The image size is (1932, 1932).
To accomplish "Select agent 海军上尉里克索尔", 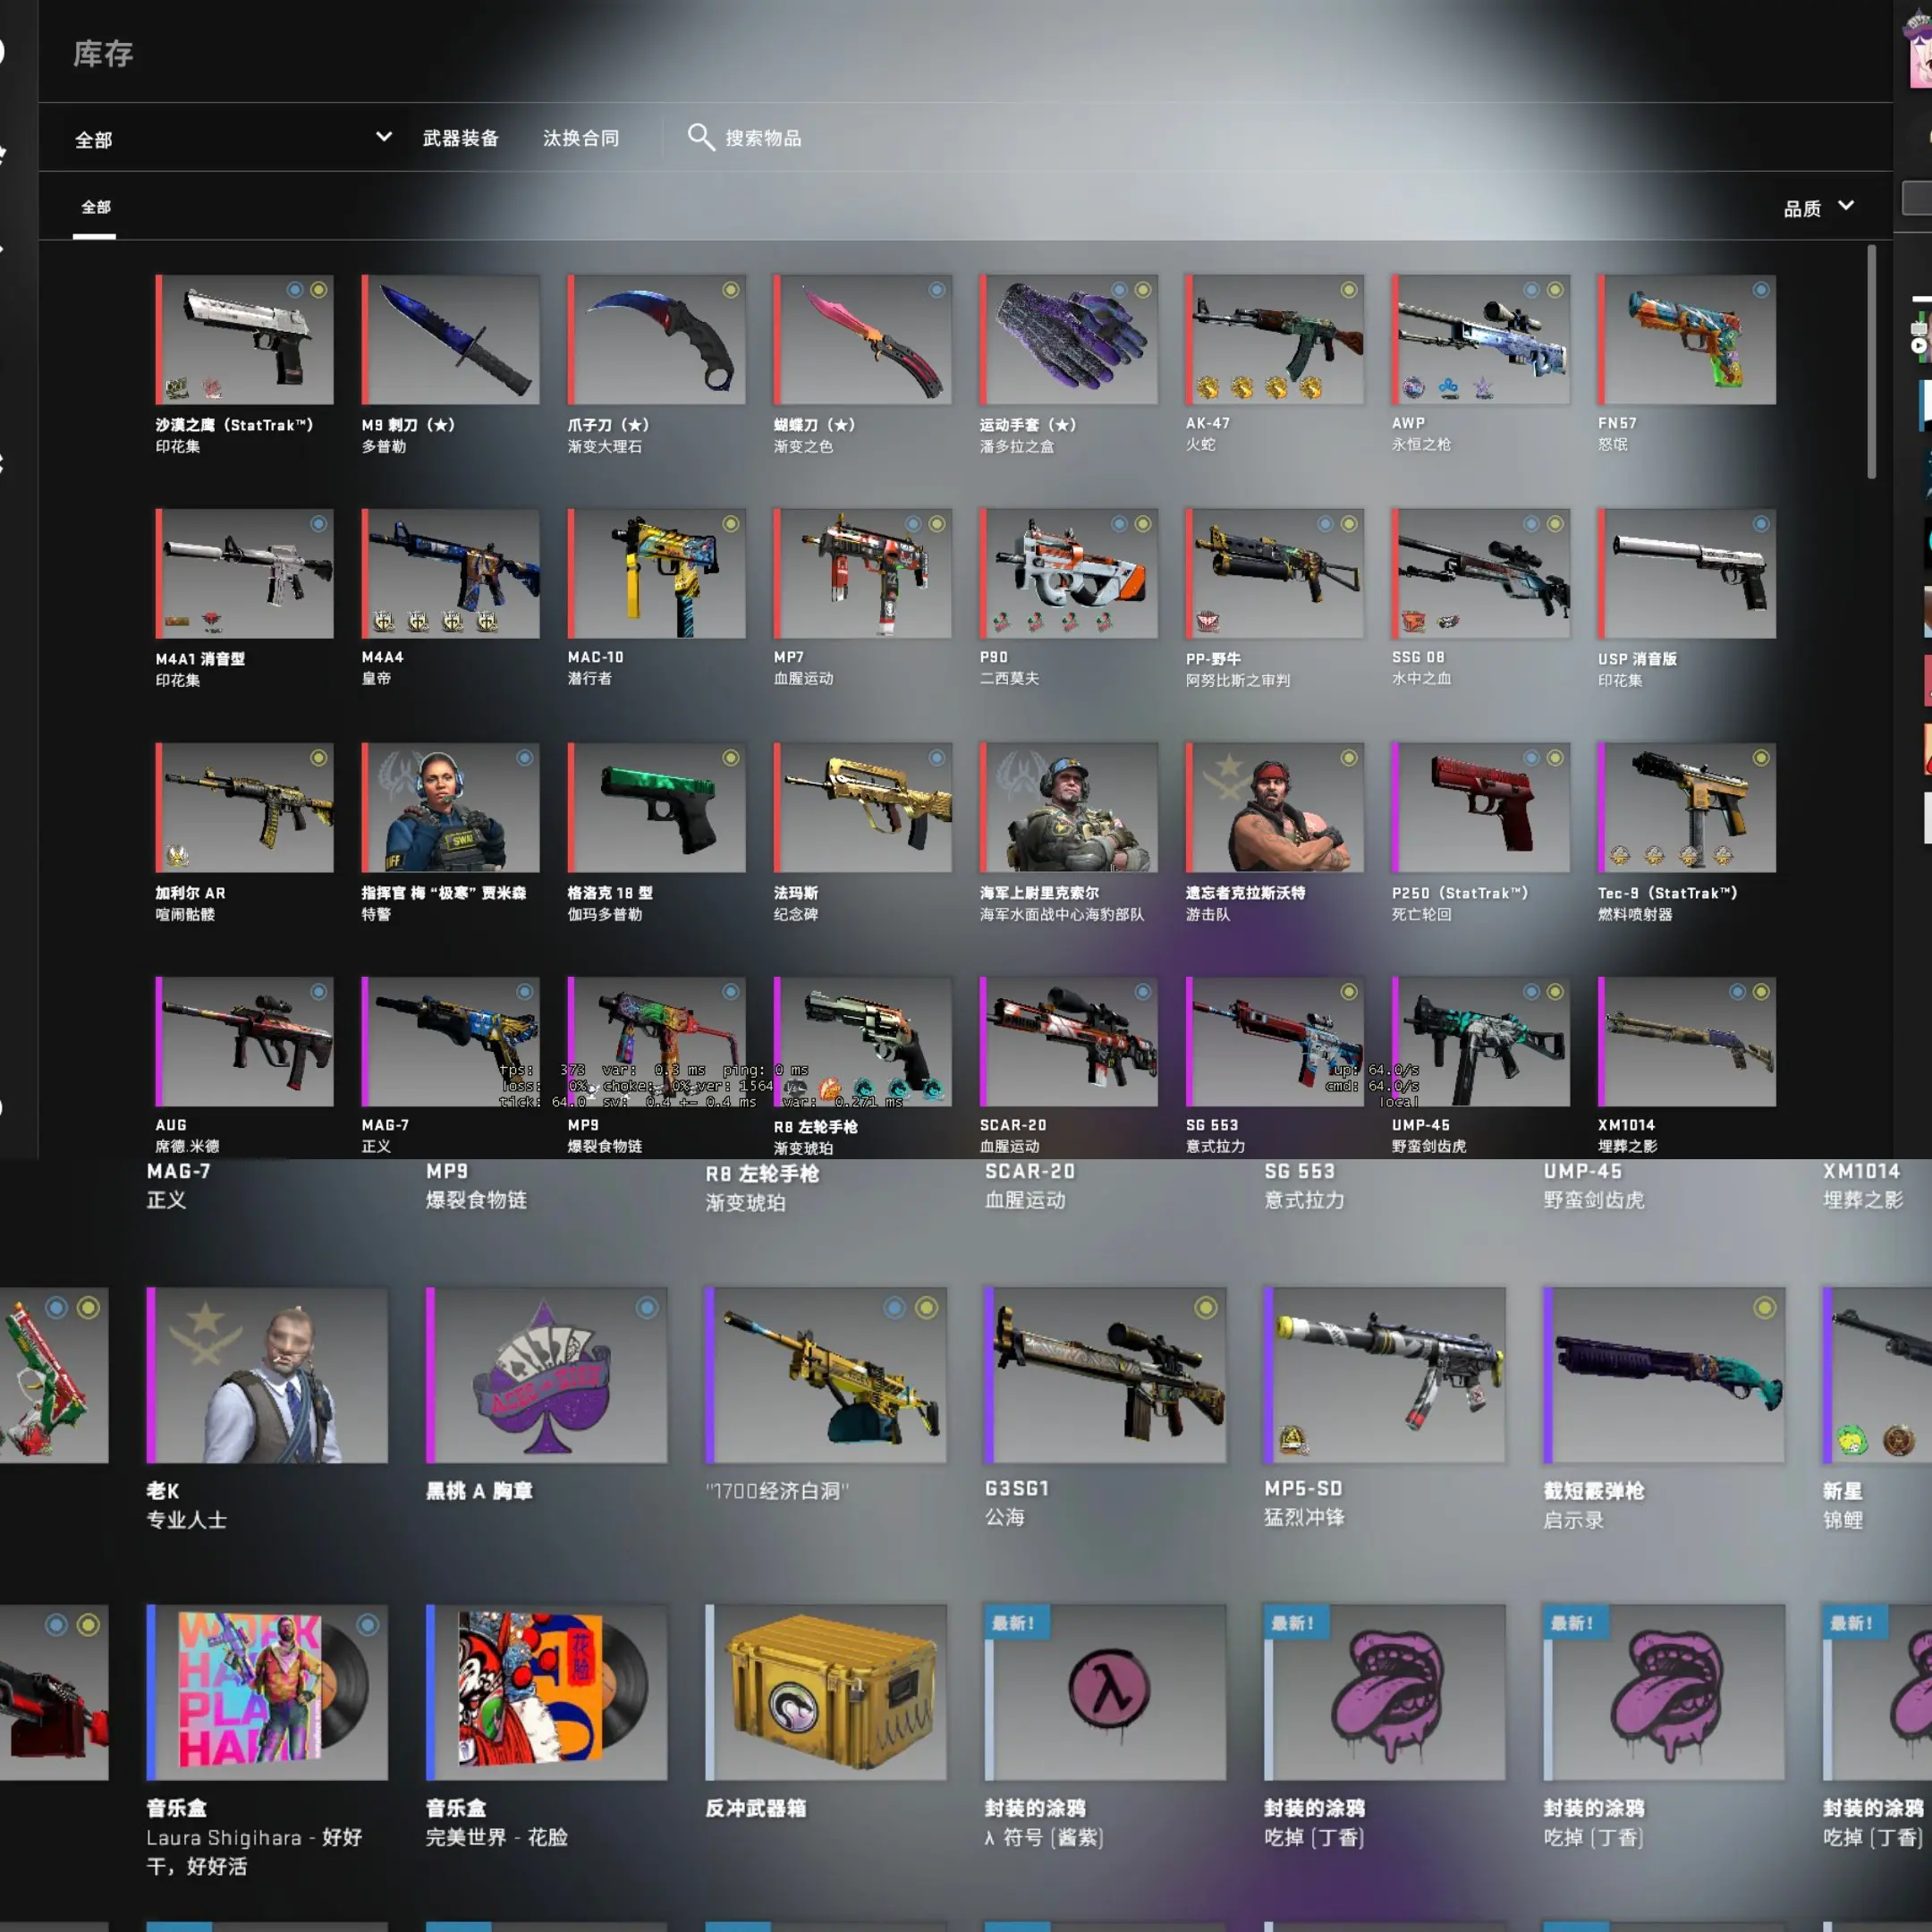I will click(x=1069, y=808).
